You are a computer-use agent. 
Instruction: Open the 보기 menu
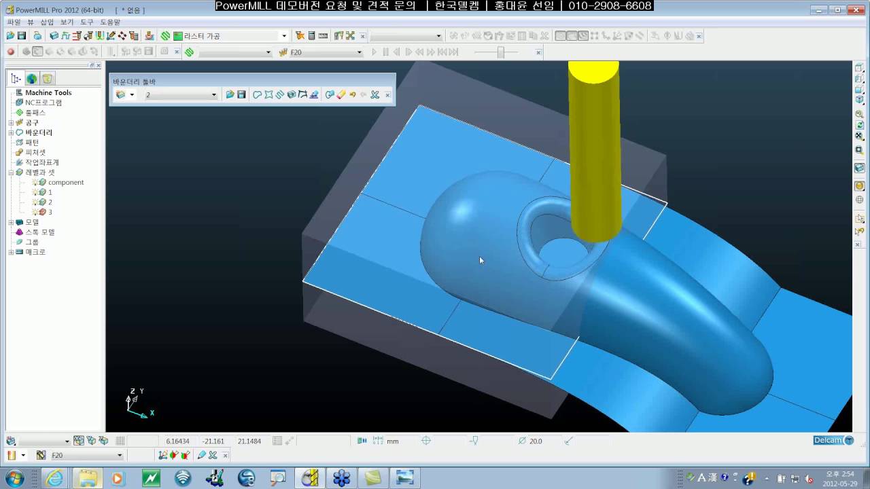click(x=67, y=22)
